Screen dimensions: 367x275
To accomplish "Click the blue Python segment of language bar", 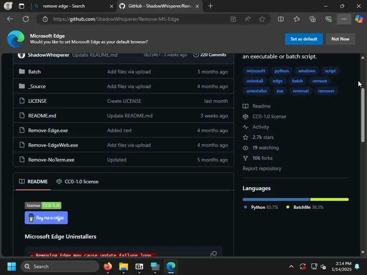I will click(276, 199).
